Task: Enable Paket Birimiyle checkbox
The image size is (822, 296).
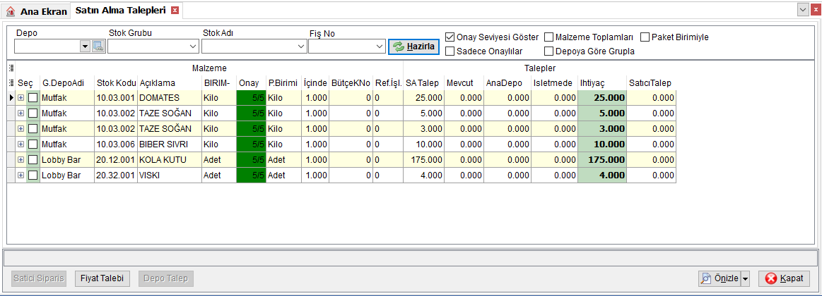Action: pyautogui.click(x=645, y=37)
